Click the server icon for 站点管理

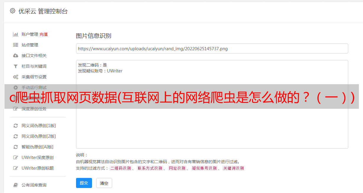pyautogui.click(x=16, y=45)
